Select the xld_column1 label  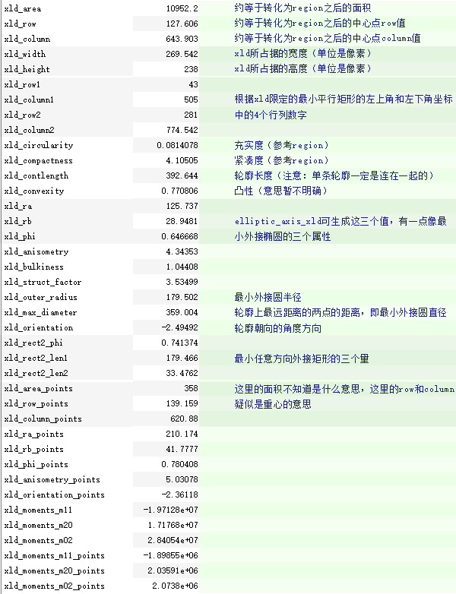point(29,100)
